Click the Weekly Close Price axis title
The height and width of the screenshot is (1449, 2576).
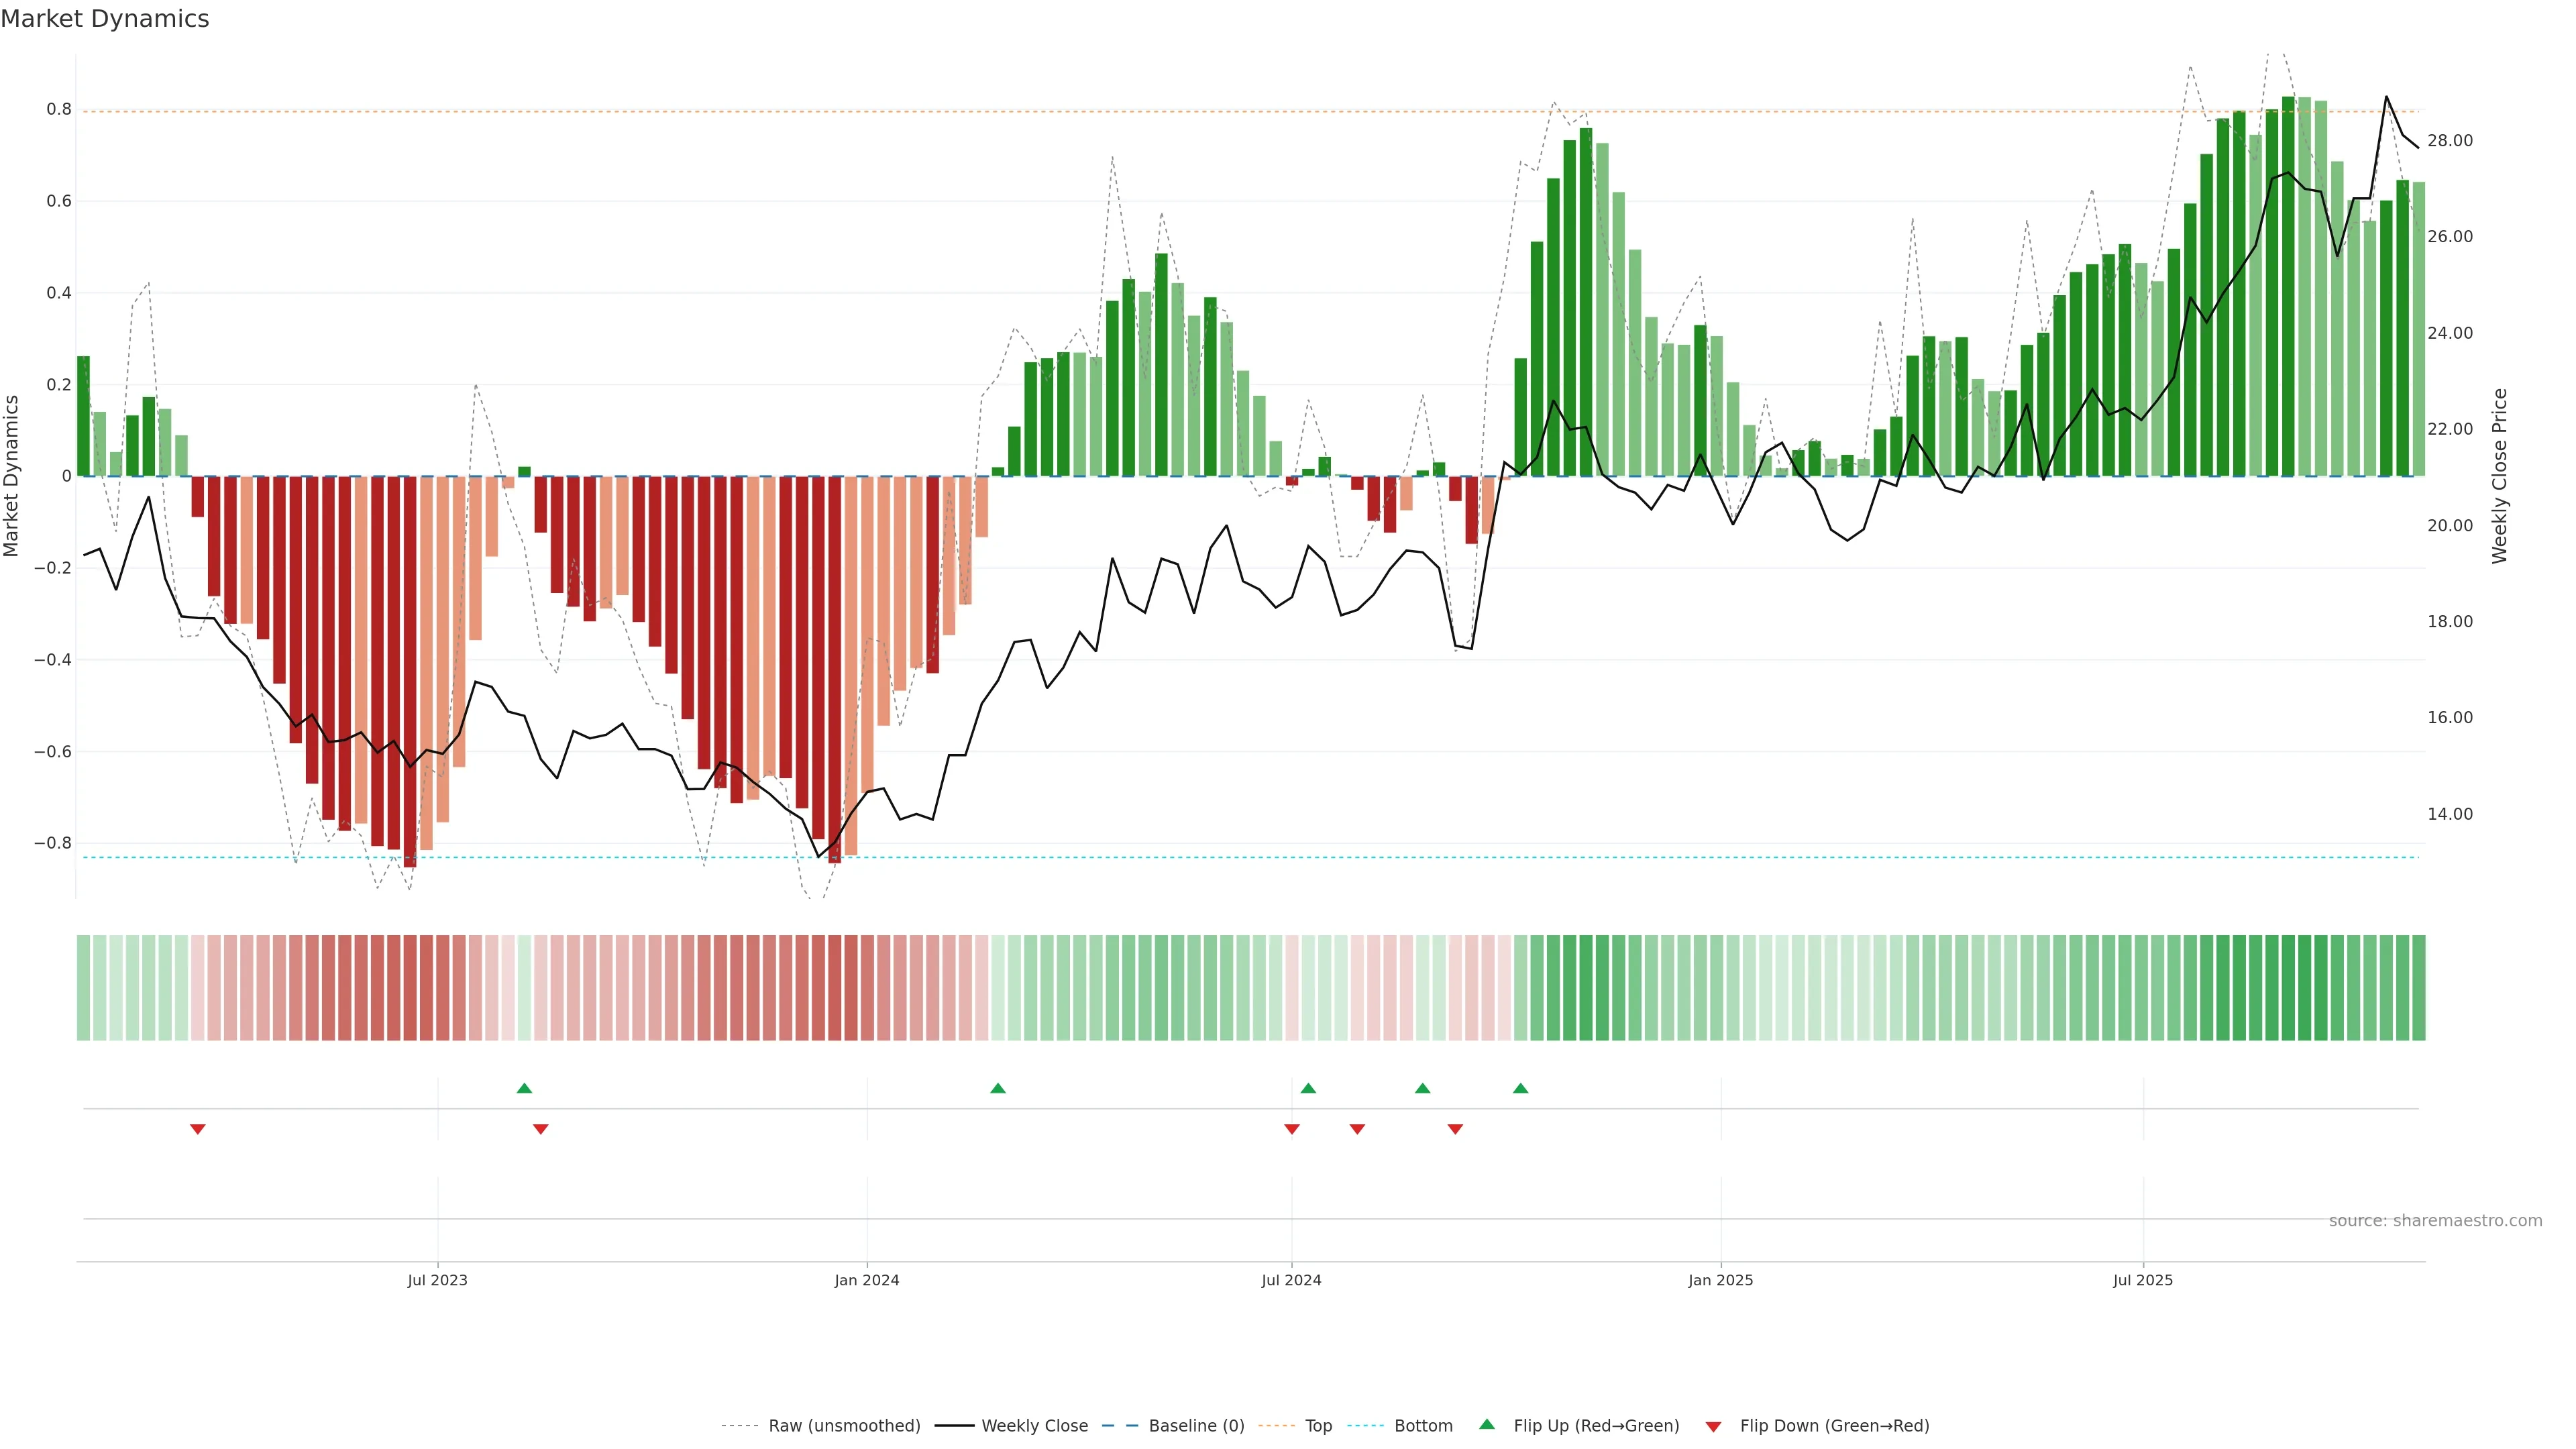tap(2499, 476)
